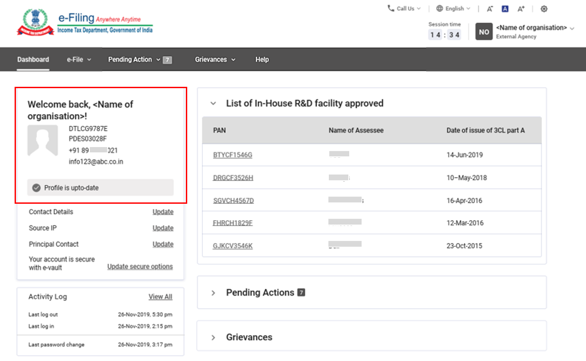586x361 pixels.
Task: Collapse the In-House R&D facility list
Action: (213, 104)
